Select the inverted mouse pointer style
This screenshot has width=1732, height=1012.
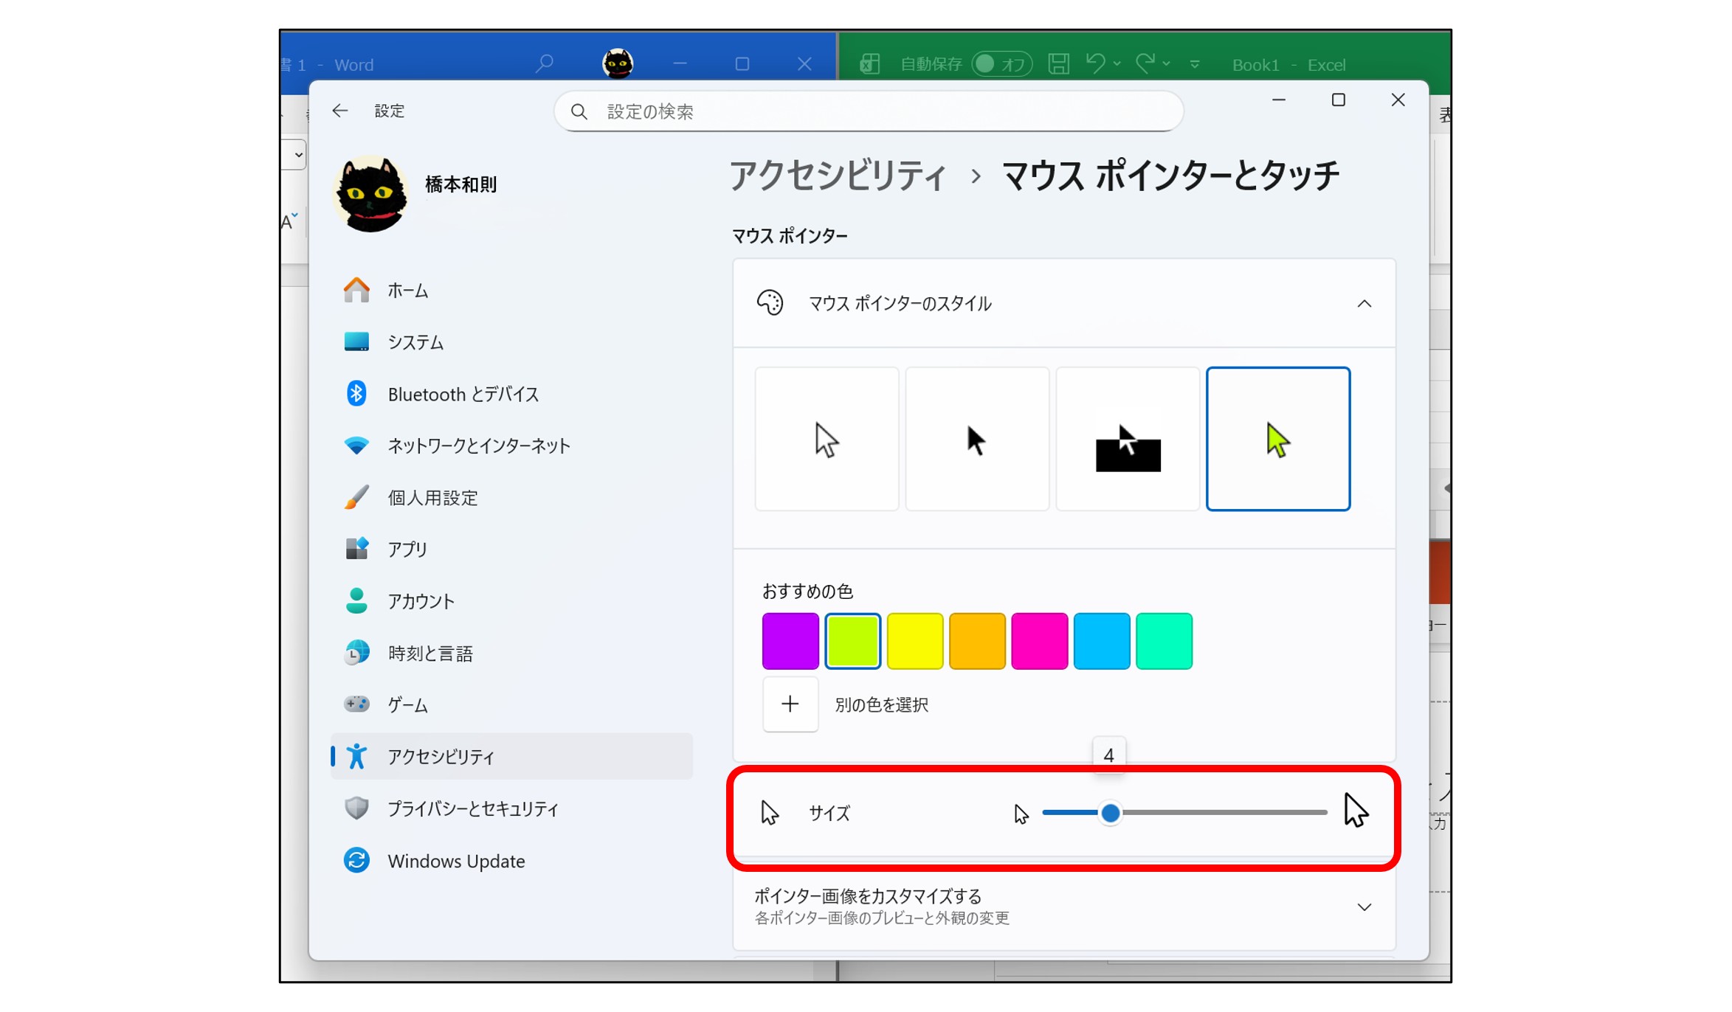1127,439
